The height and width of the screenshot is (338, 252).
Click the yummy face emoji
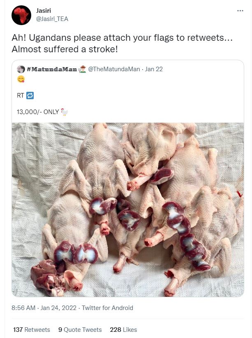click(21, 79)
